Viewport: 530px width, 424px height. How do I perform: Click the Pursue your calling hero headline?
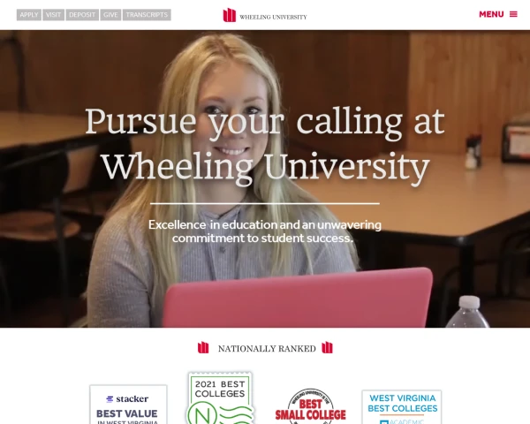pyautogui.click(x=265, y=145)
